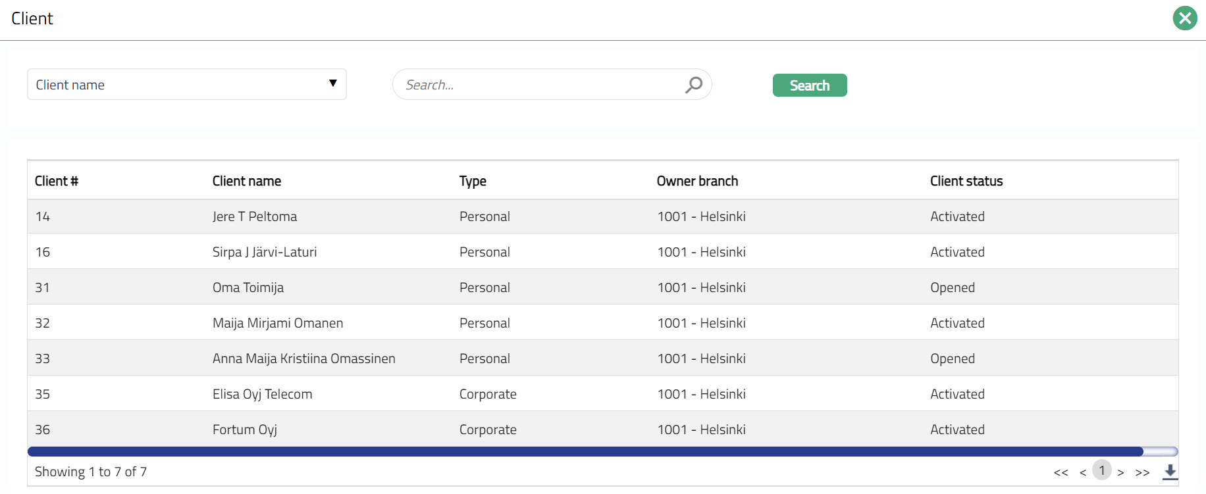This screenshot has width=1206, height=494.
Task: Jump to the last page of results
Action: coord(1142,472)
